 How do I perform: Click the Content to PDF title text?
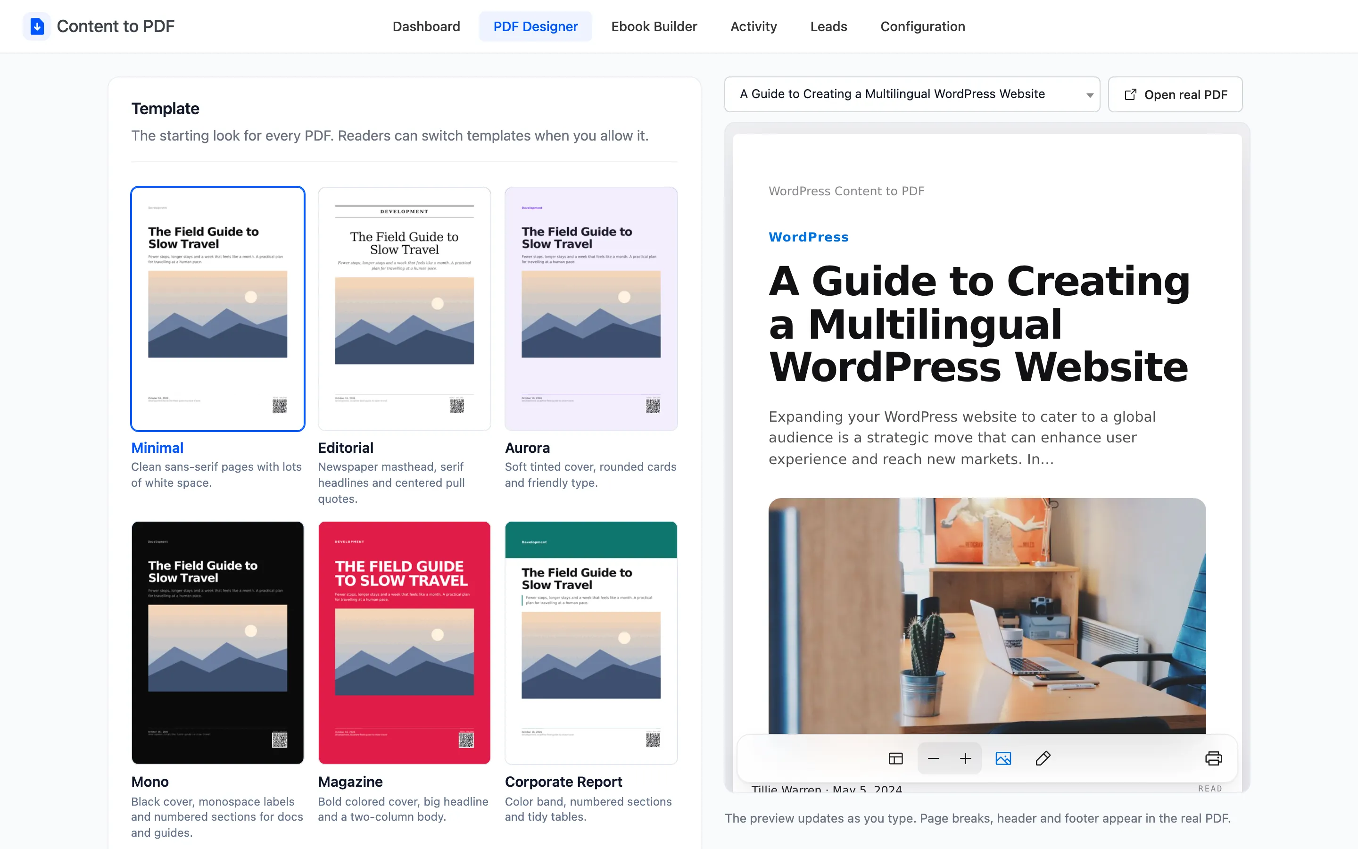(x=116, y=26)
